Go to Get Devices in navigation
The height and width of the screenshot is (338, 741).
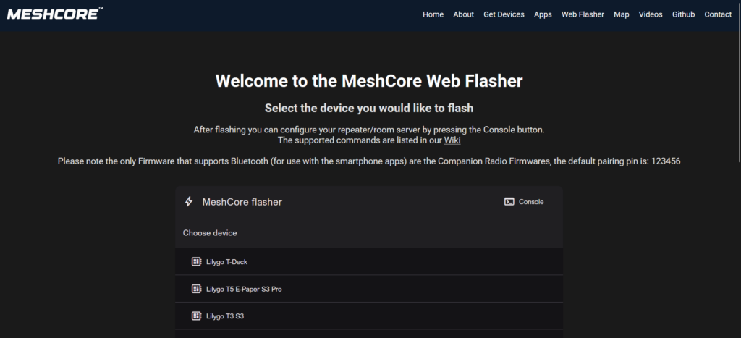point(504,14)
